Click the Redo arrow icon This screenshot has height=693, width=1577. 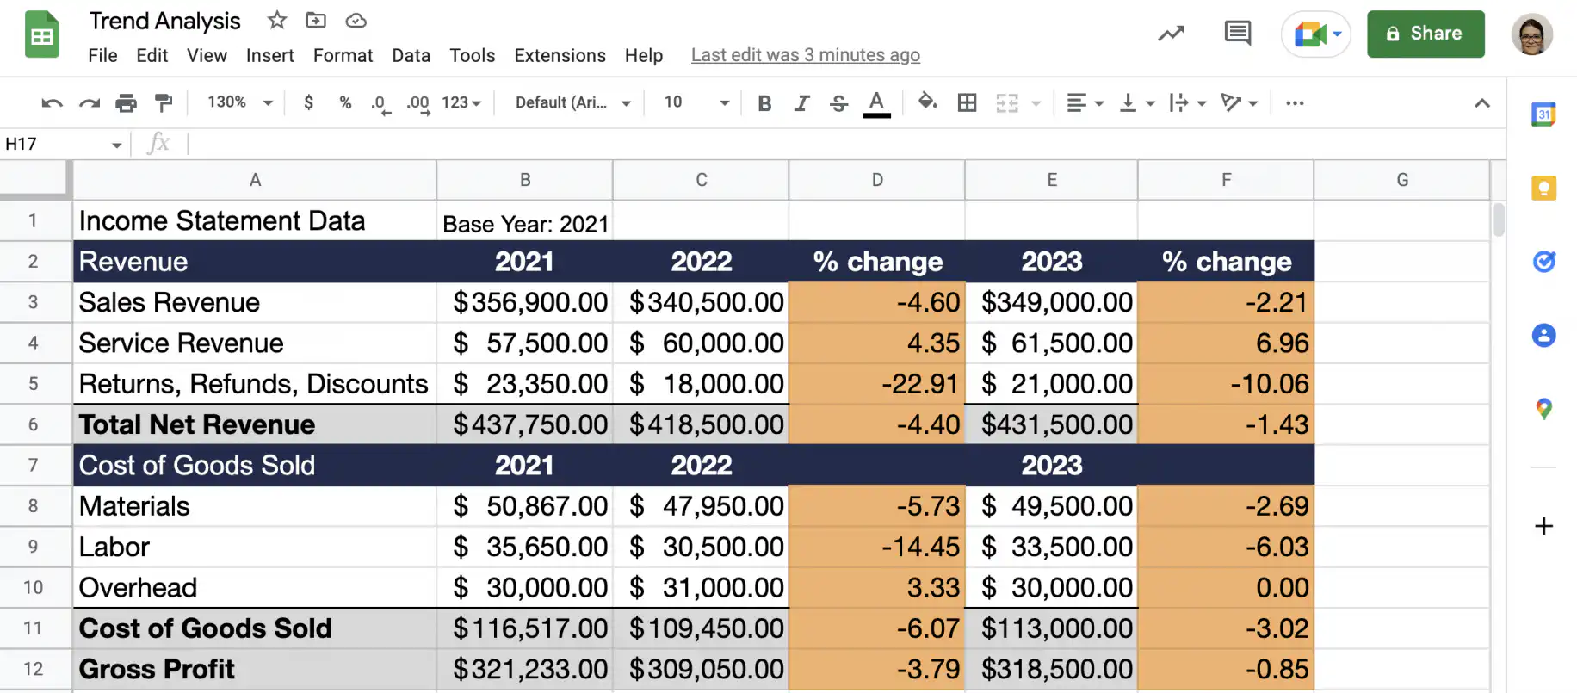click(x=89, y=103)
